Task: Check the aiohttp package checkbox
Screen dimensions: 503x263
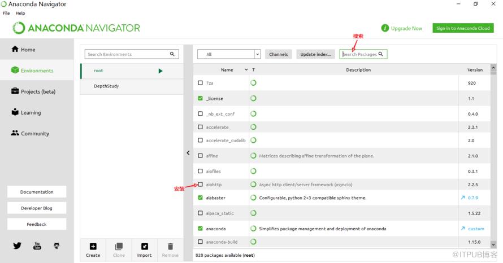Action: point(201,184)
